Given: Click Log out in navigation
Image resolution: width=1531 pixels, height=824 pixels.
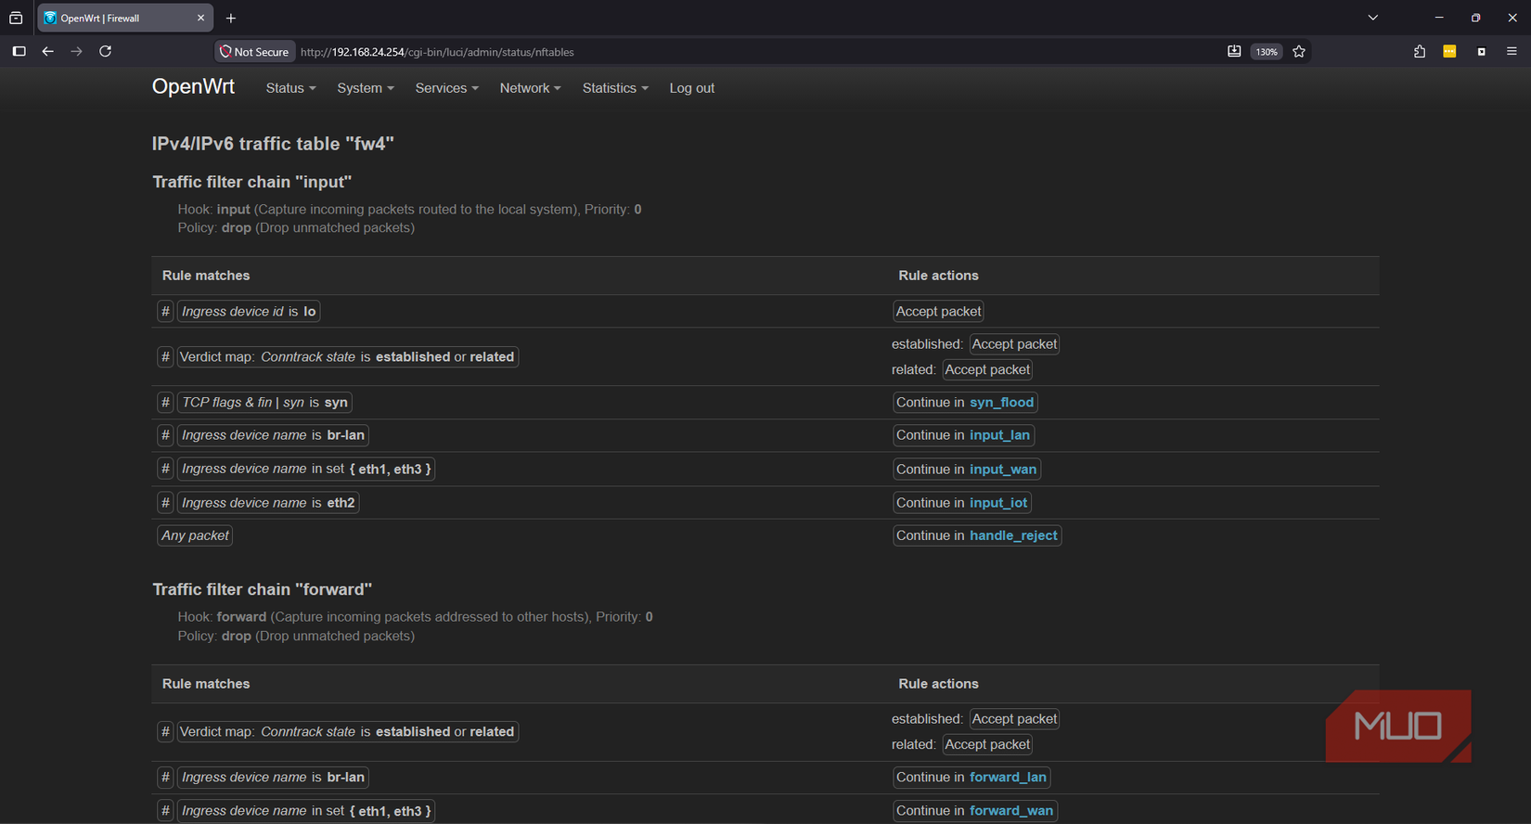Looking at the screenshot, I should pyautogui.click(x=692, y=88).
